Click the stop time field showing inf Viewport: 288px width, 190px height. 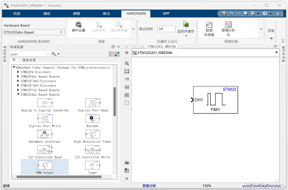(166, 29)
